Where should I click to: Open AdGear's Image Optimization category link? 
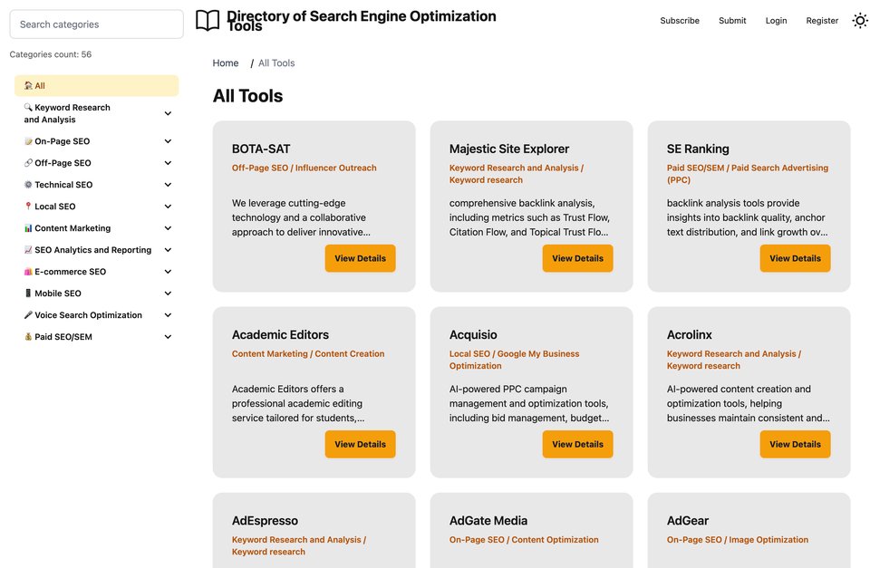(x=738, y=539)
